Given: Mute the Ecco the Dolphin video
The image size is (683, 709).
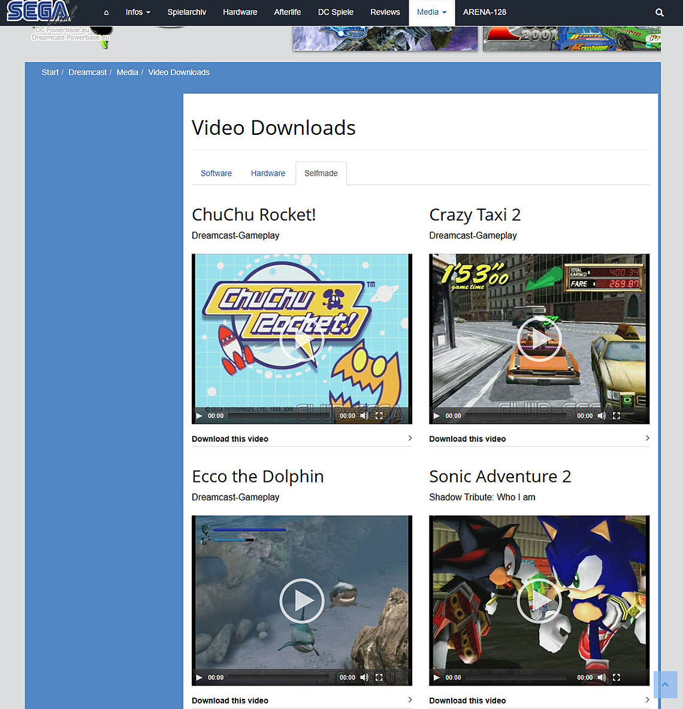Looking at the screenshot, I should [364, 677].
